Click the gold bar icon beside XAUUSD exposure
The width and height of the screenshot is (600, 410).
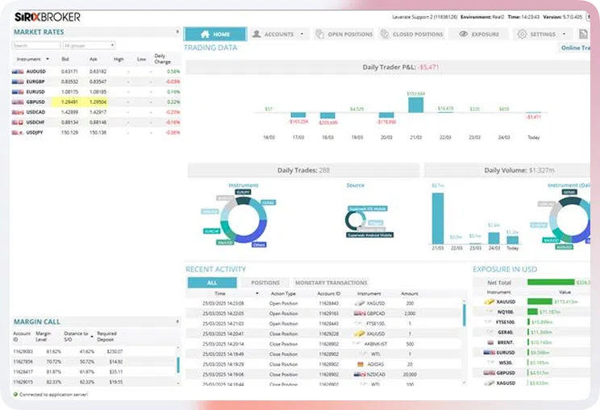[x=489, y=301]
